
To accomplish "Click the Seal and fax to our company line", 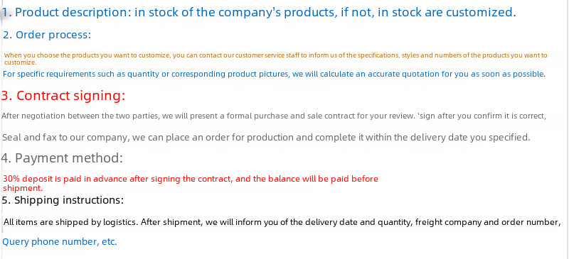I will (266, 138).
